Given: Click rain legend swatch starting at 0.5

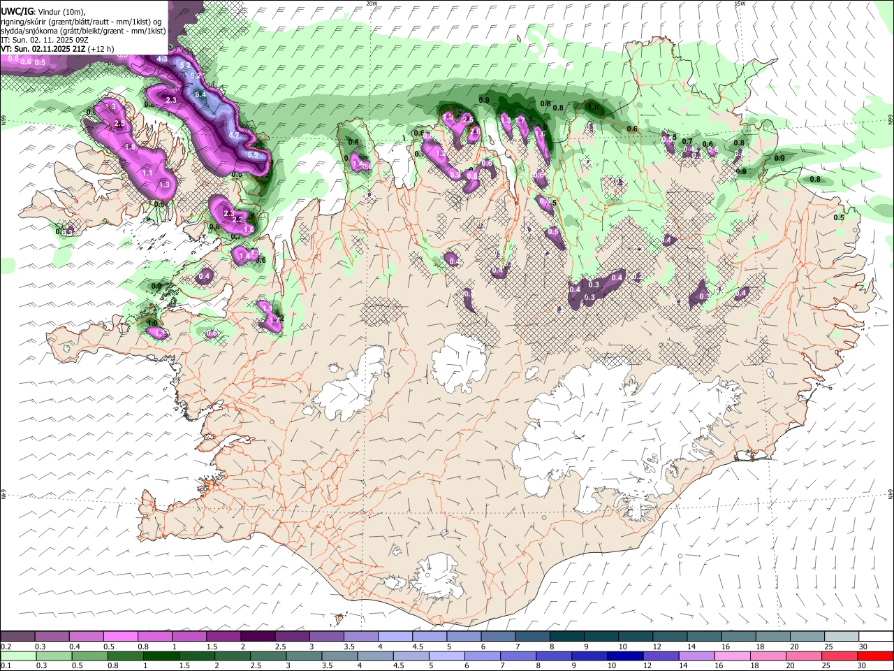Looking at the screenshot, I should pos(89,656).
